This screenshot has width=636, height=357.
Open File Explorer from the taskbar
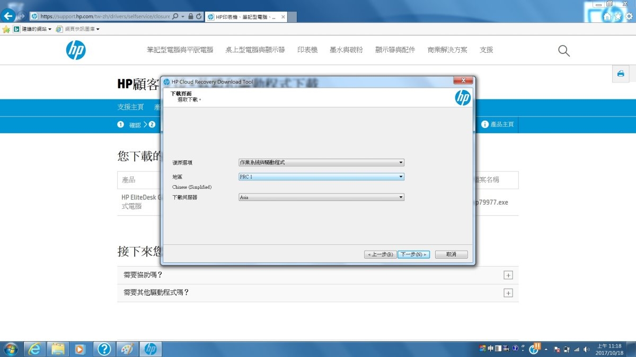click(x=58, y=349)
